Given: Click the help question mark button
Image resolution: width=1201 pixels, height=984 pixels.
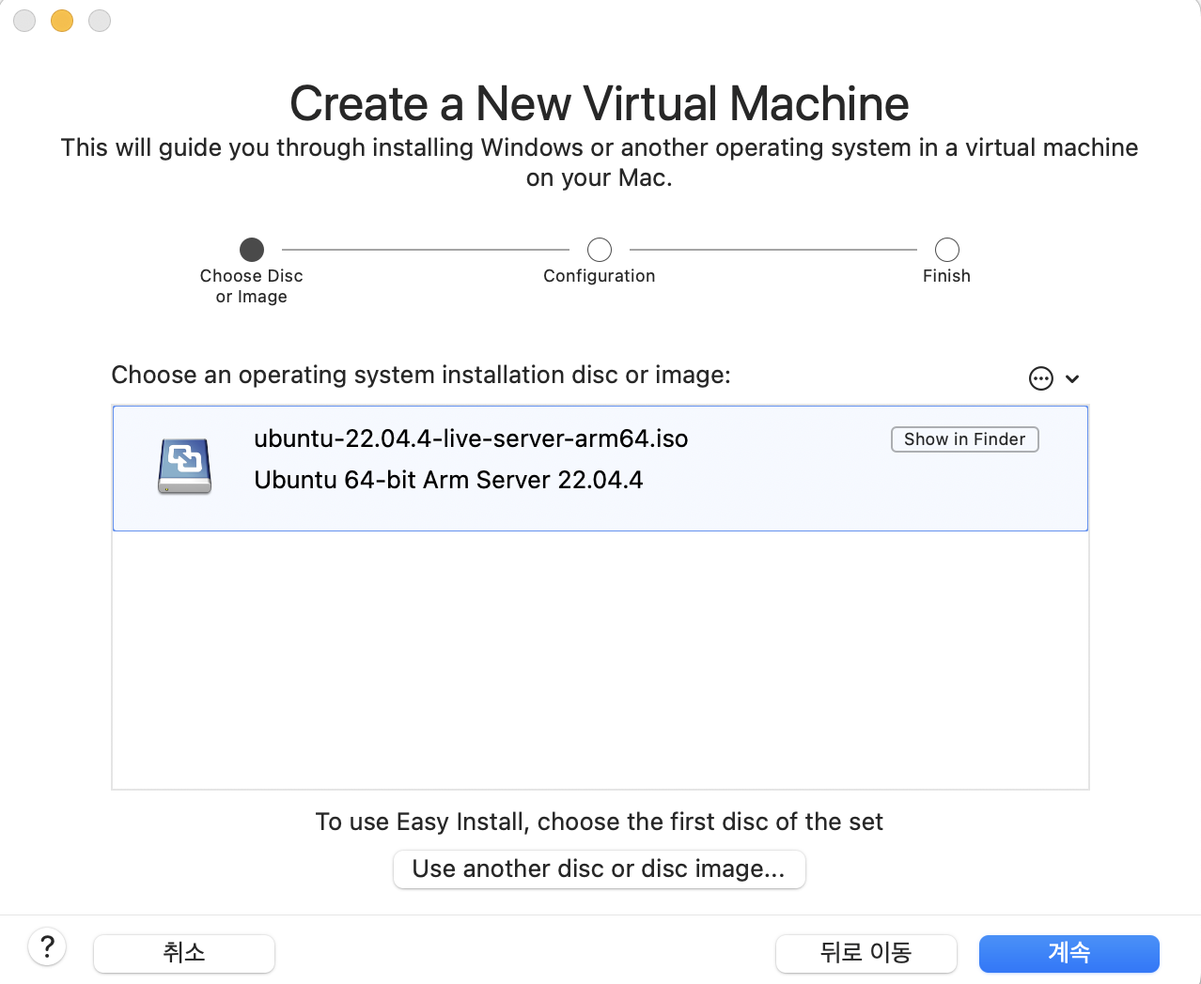Looking at the screenshot, I should [47, 946].
